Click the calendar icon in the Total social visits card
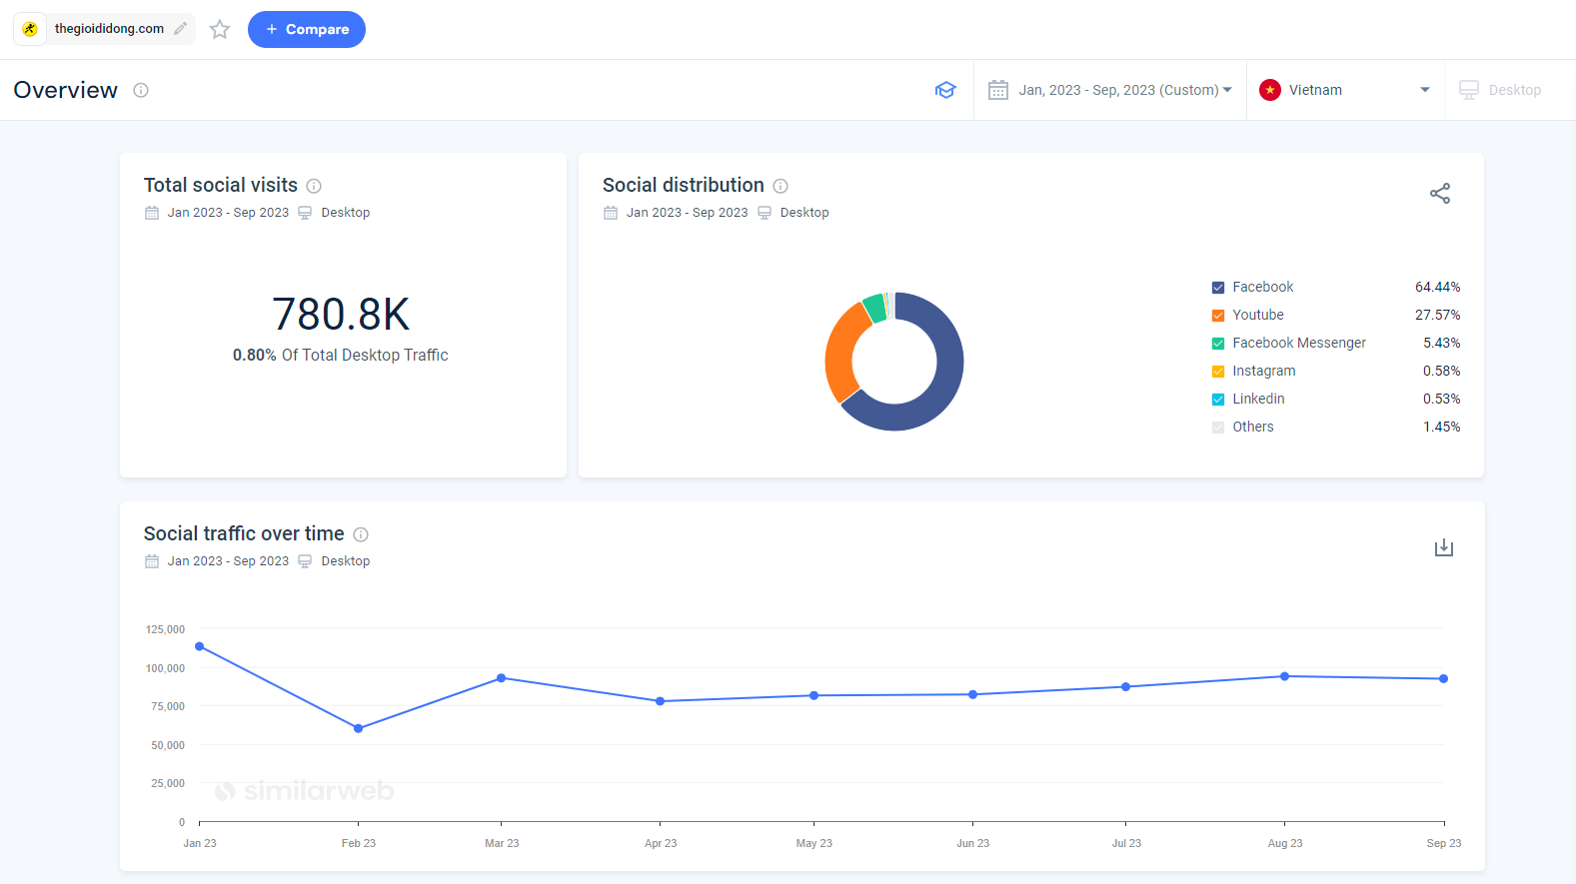The width and height of the screenshot is (1576, 884). pyautogui.click(x=152, y=213)
